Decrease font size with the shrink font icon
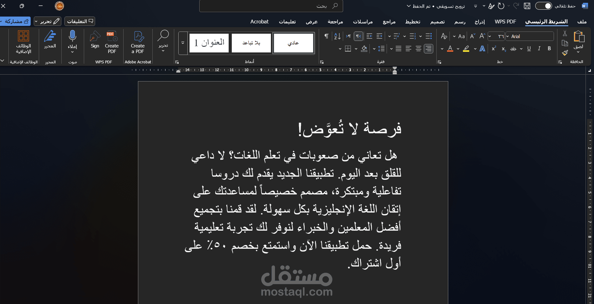594x304 pixels. tap(473, 36)
